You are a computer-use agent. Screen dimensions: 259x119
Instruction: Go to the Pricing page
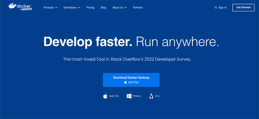coord(90,8)
